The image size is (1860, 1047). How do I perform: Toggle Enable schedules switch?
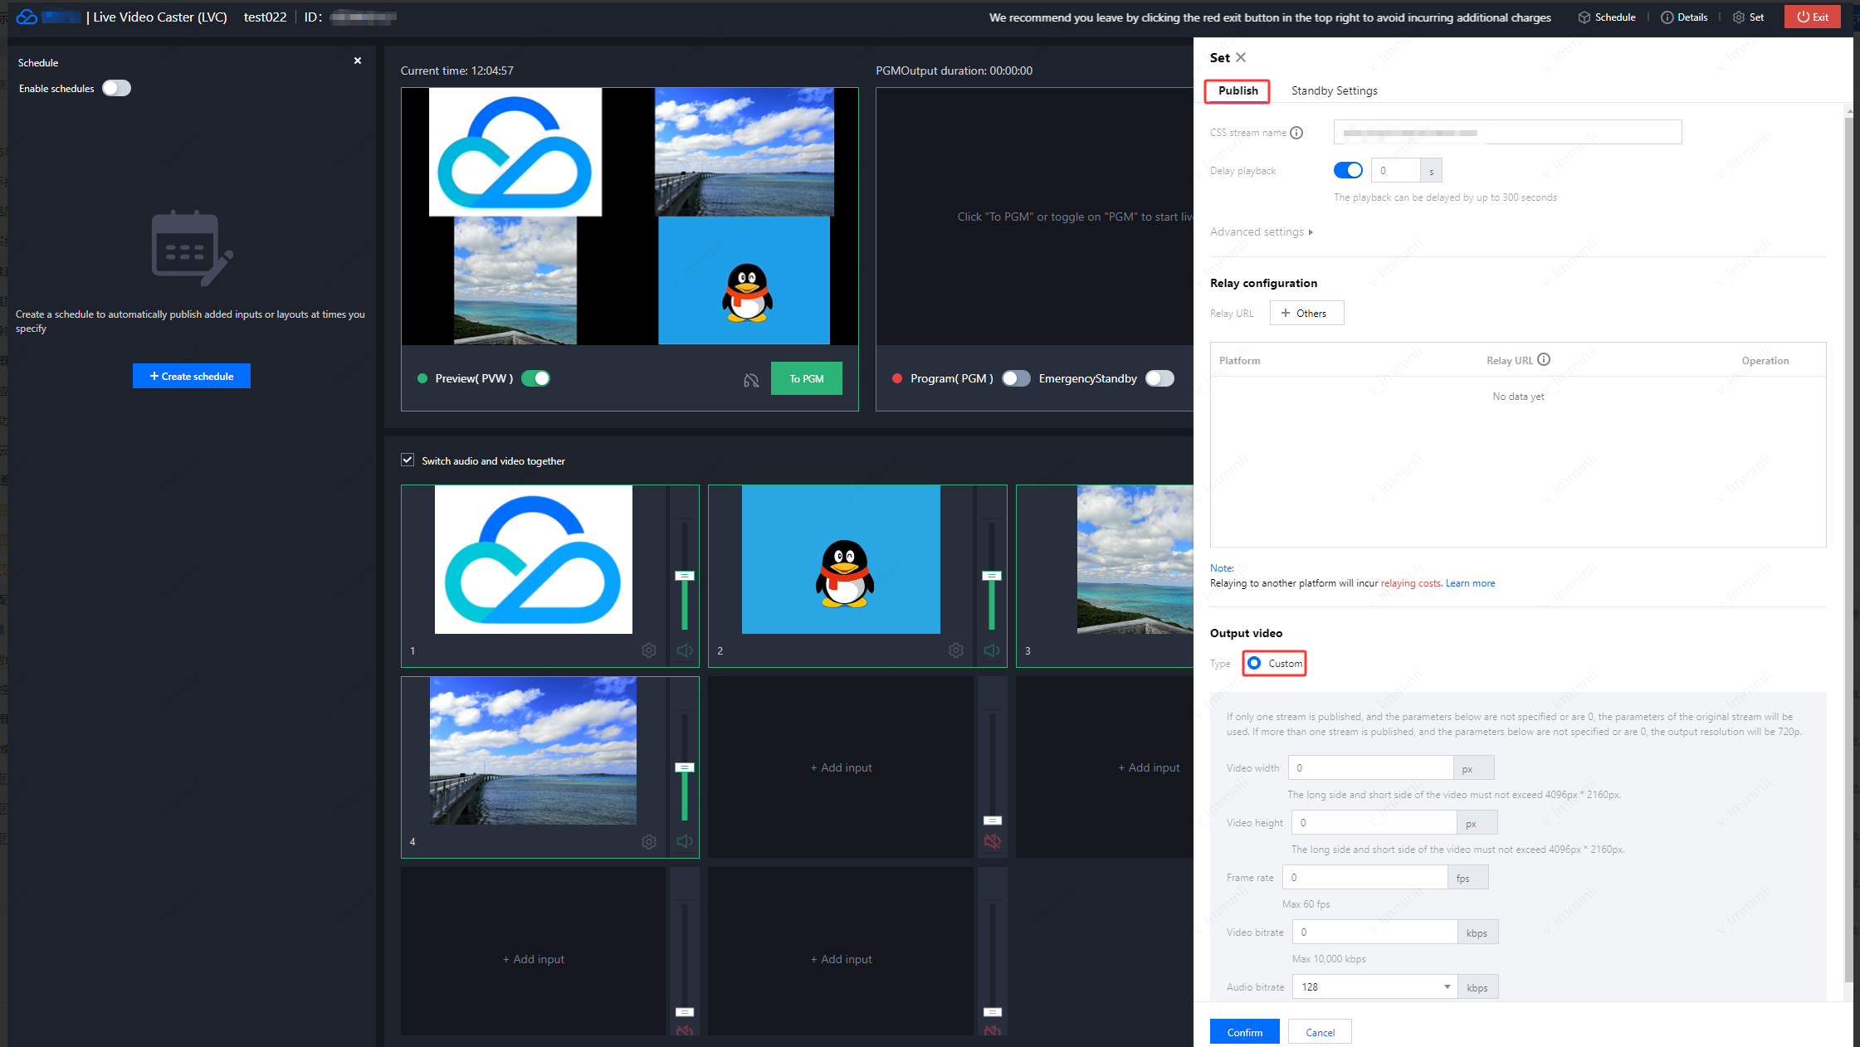[x=116, y=89]
